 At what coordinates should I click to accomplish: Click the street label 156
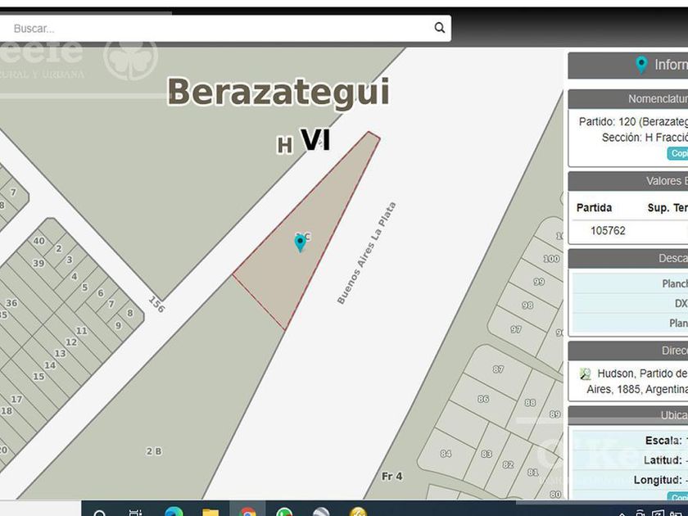[x=156, y=304]
